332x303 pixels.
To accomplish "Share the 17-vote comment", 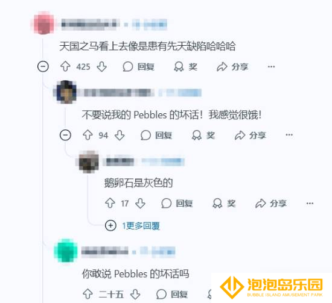I will point(271,203).
